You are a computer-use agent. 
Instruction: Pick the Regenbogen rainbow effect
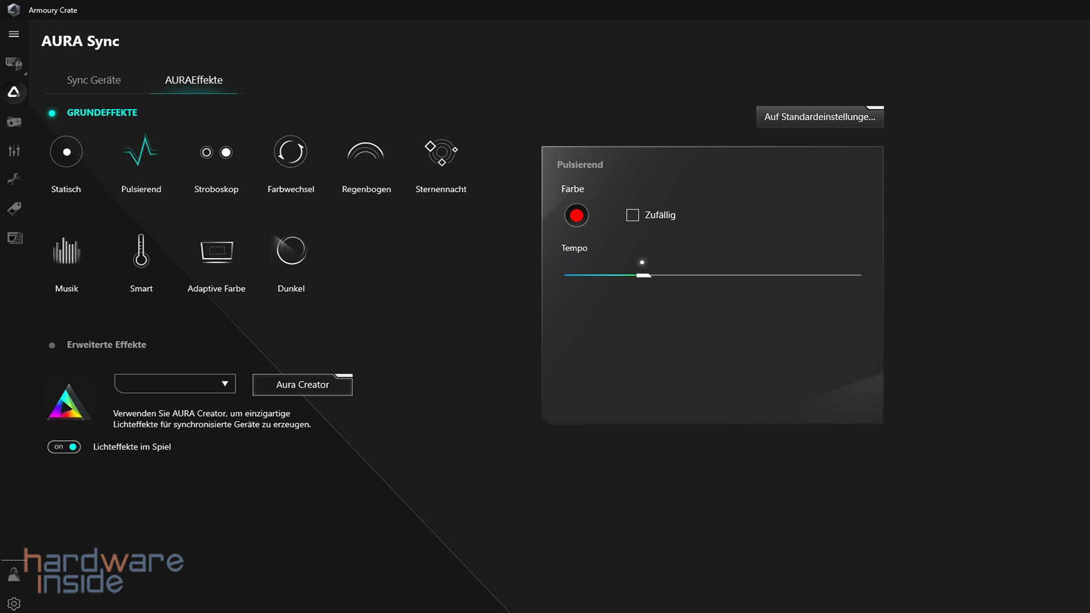click(366, 152)
